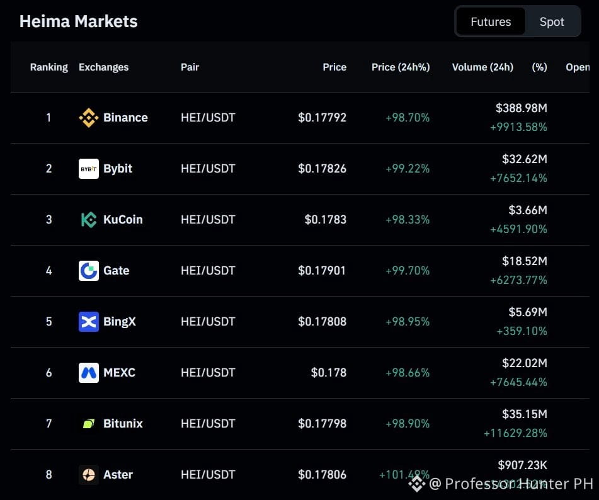Click the (%) column header

pyautogui.click(x=539, y=67)
